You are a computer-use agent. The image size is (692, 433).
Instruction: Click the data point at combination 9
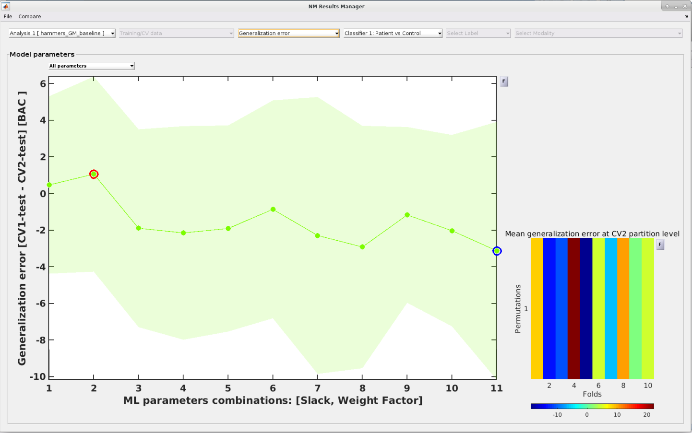(407, 215)
